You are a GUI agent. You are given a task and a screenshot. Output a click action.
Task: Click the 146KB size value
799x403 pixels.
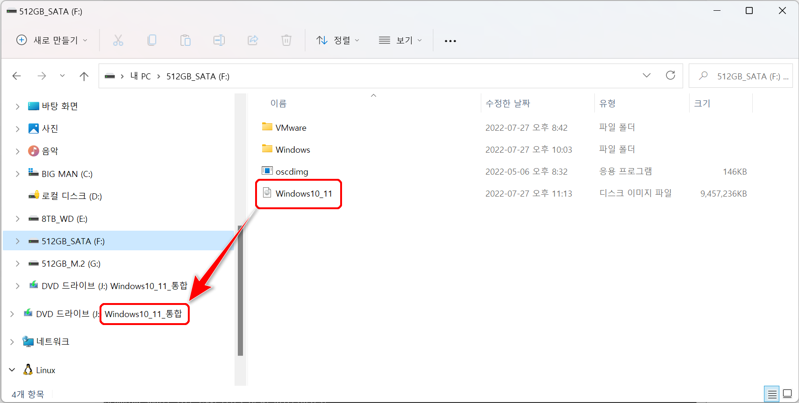(735, 171)
